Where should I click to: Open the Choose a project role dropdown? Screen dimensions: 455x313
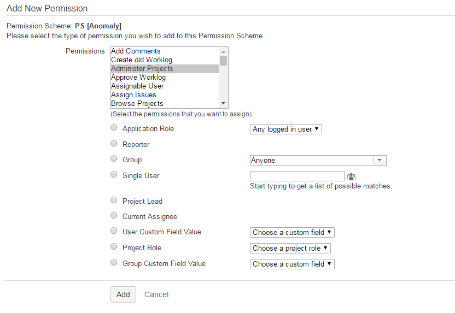click(x=290, y=248)
